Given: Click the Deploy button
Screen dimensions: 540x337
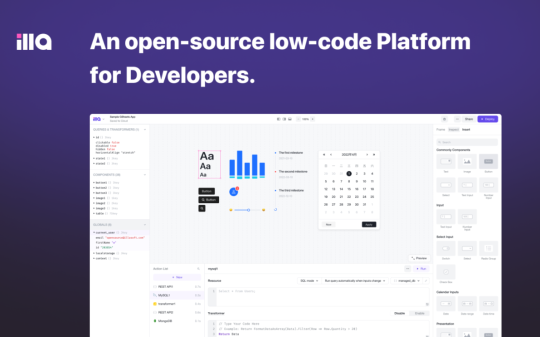Looking at the screenshot, I should pyautogui.click(x=487, y=119).
